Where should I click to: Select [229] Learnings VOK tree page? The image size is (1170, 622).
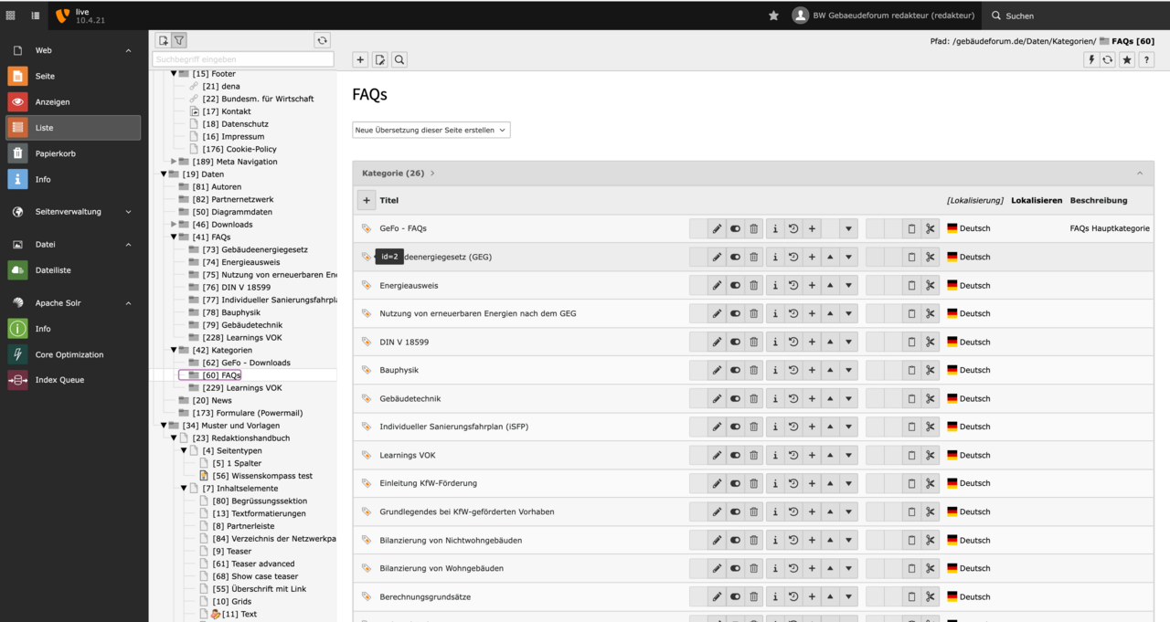click(242, 388)
